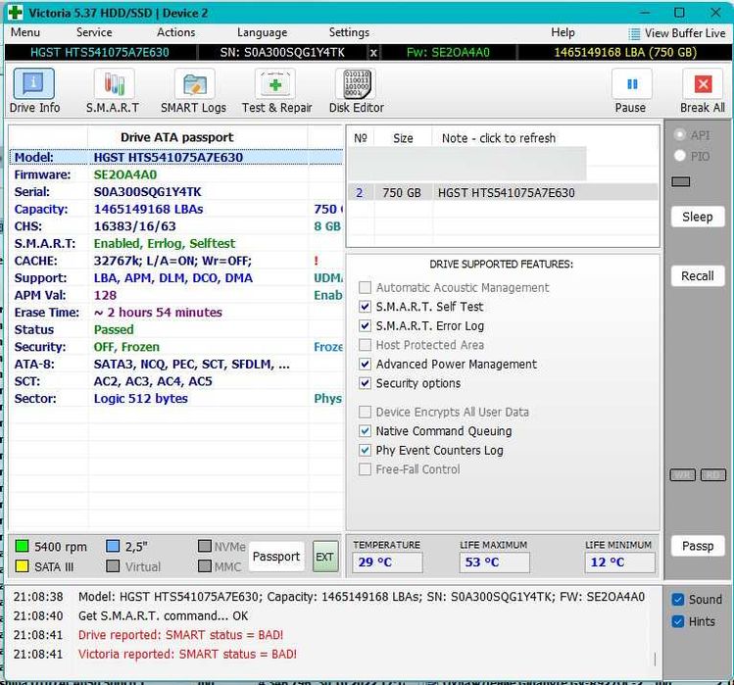Screen dimensions: 734x685
Task: Click the small grey indicator below PIO
Action: [681, 181]
